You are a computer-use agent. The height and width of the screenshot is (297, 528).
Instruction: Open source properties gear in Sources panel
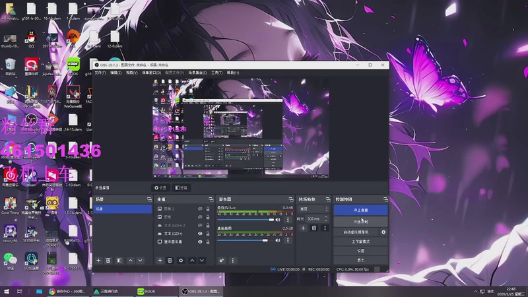181,260
